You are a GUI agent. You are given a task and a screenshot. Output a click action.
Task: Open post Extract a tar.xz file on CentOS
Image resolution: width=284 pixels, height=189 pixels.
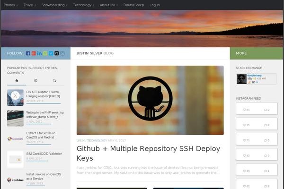41,135
